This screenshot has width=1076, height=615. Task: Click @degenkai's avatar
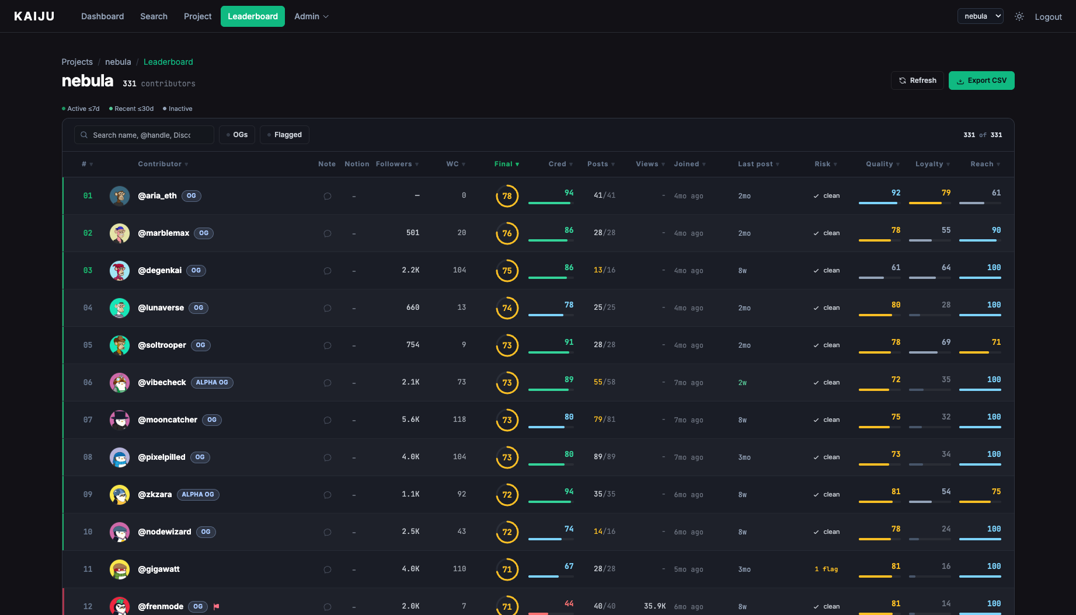click(x=120, y=271)
